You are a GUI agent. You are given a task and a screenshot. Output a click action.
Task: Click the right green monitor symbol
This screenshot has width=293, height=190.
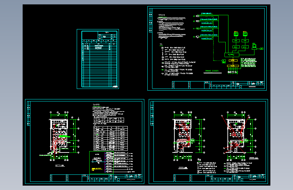point(245,34)
